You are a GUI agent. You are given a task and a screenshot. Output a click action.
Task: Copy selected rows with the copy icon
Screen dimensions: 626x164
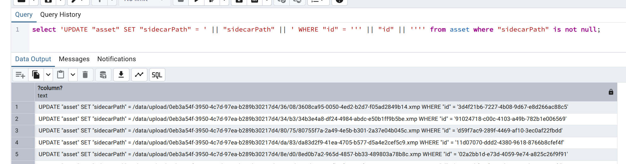36,75
